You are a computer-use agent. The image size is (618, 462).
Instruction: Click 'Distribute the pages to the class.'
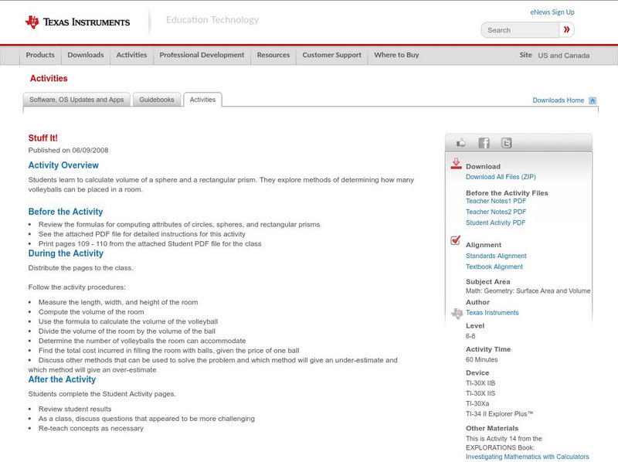[81, 268]
